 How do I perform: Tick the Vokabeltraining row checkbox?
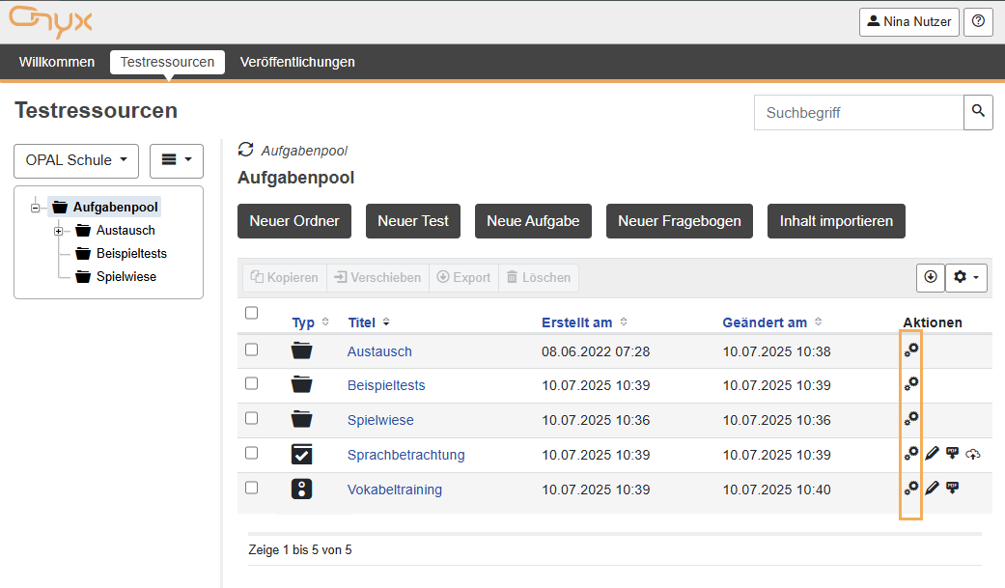coord(252,488)
